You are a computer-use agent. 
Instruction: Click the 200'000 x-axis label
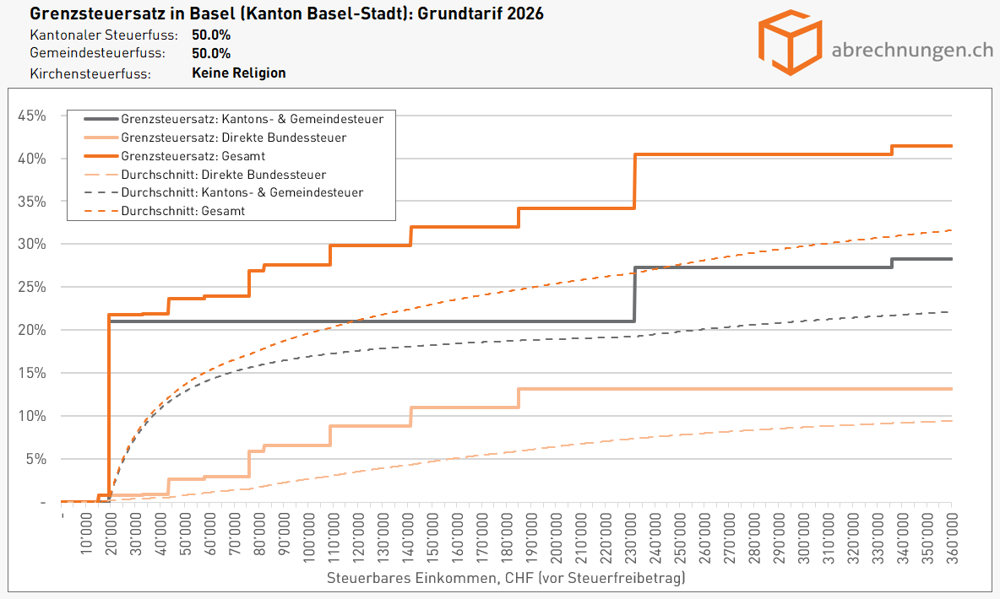coord(557,537)
